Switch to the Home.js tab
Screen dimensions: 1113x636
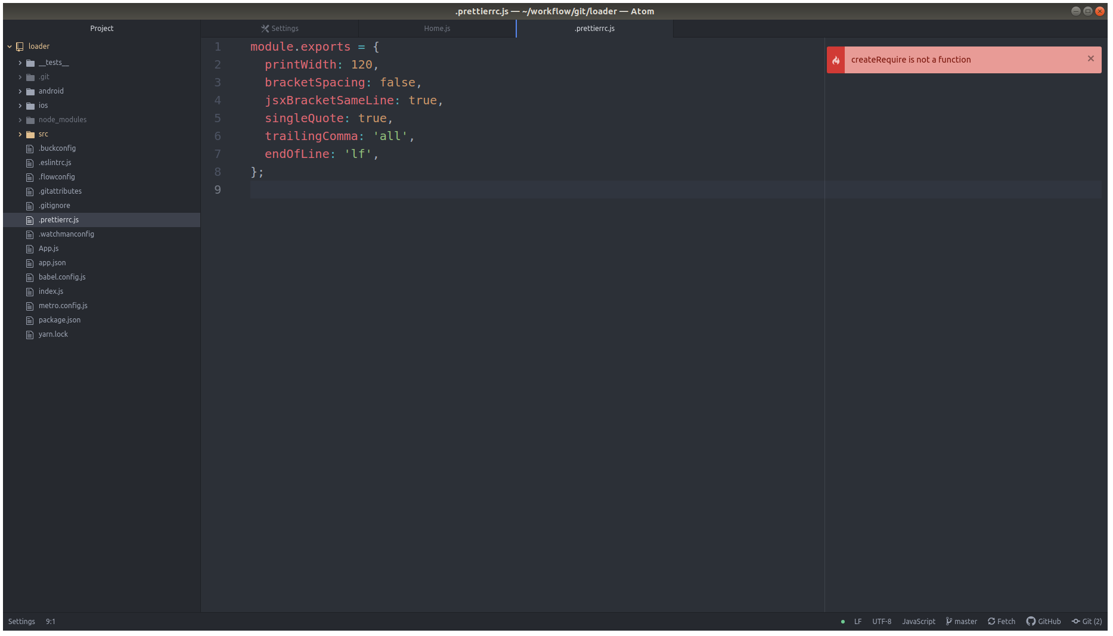pos(436,28)
